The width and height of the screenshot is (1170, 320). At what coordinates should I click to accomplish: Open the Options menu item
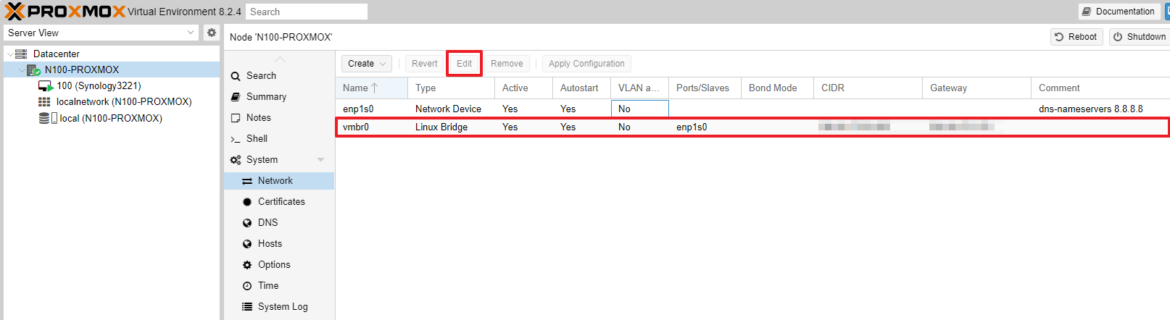pyautogui.click(x=274, y=264)
